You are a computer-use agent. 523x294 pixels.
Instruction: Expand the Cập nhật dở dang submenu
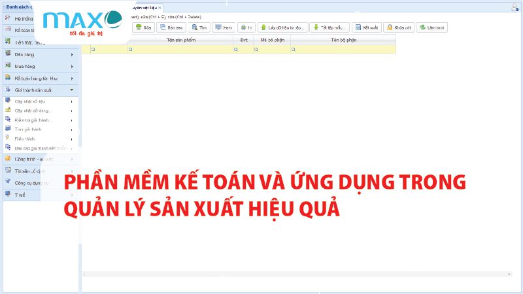71,111
